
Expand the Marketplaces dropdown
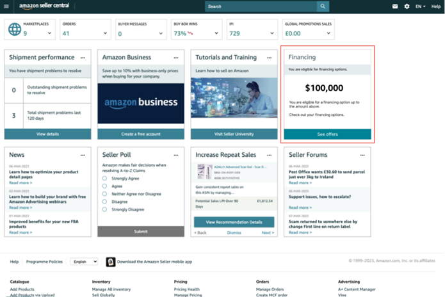tap(49, 33)
